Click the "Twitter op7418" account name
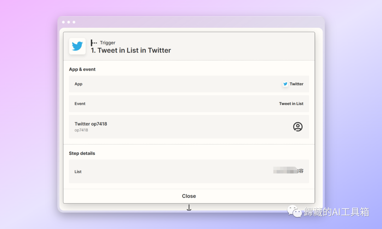 point(91,124)
